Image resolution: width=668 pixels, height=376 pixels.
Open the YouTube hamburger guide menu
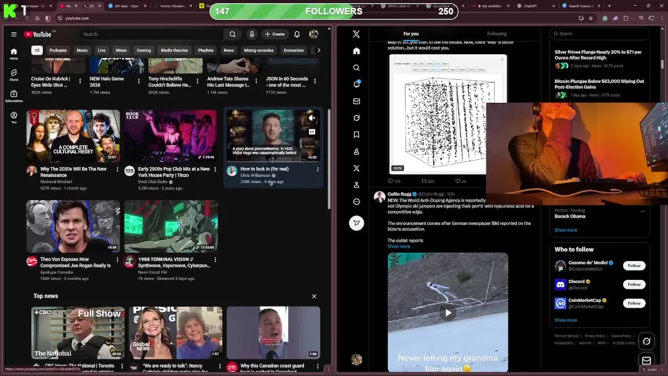tap(14, 34)
